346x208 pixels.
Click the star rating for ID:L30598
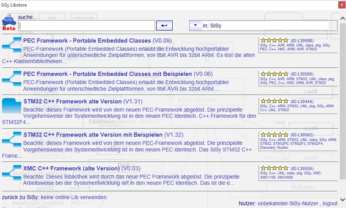point(274,40)
